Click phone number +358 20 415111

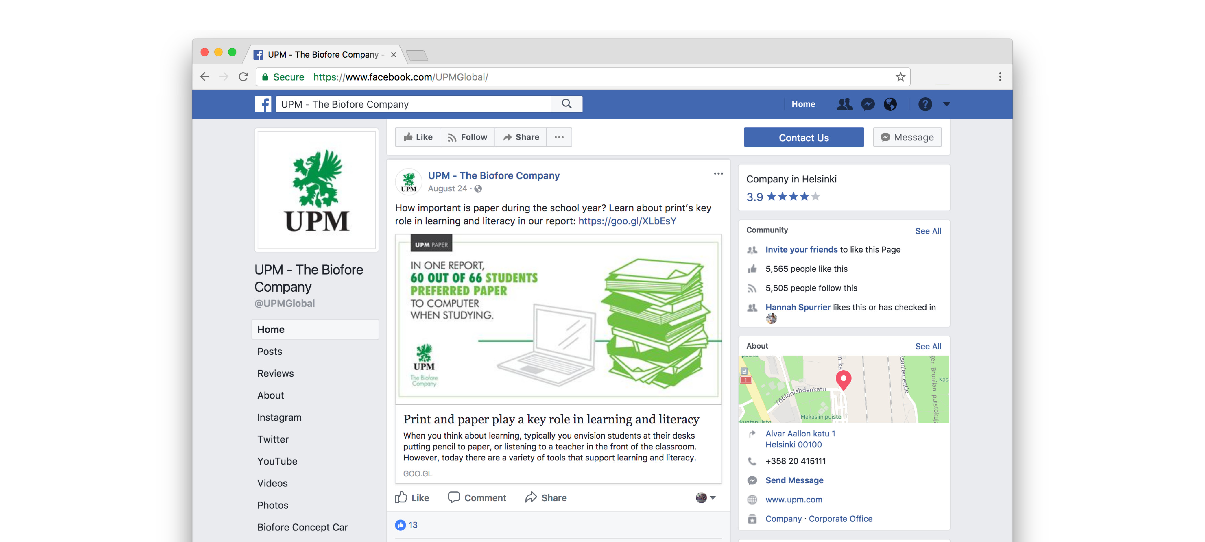795,461
